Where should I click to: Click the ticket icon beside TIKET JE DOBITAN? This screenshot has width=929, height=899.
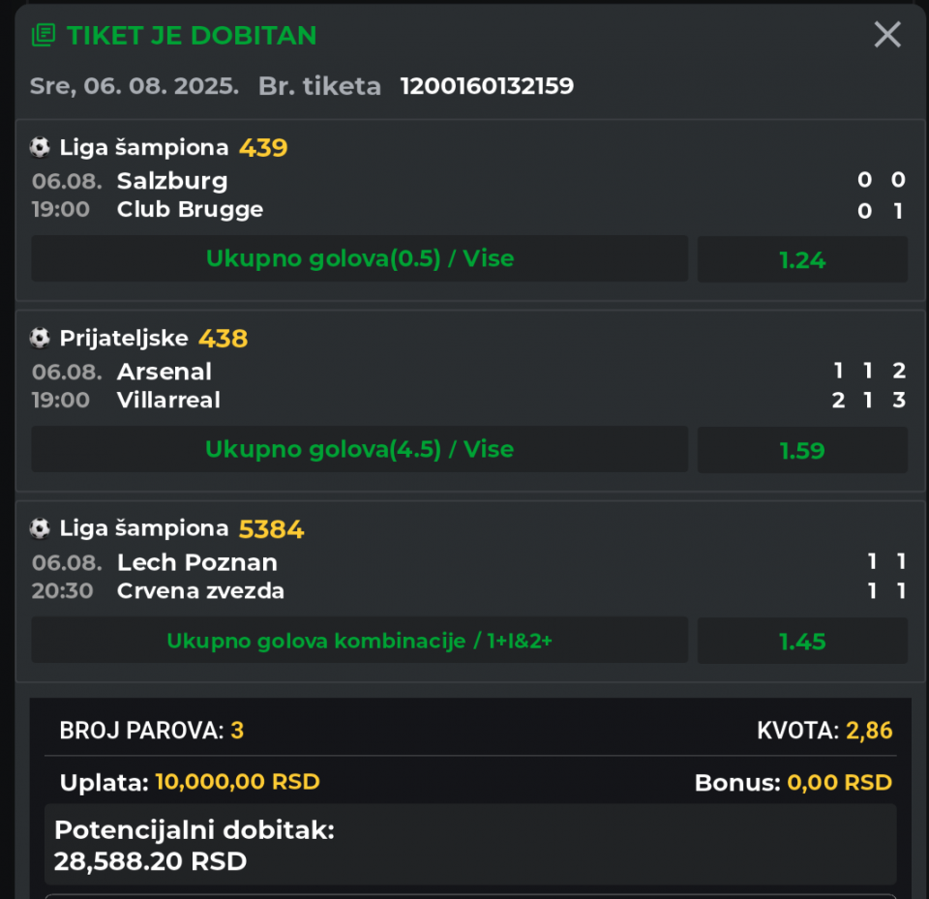(44, 35)
